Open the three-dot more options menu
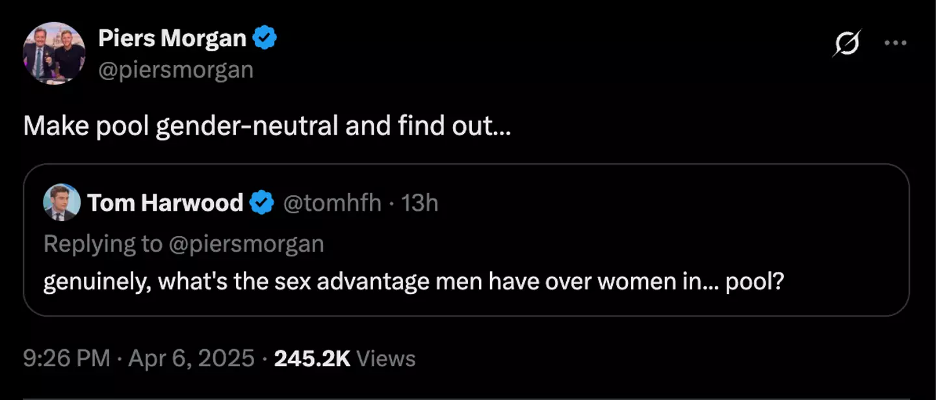 tap(895, 42)
